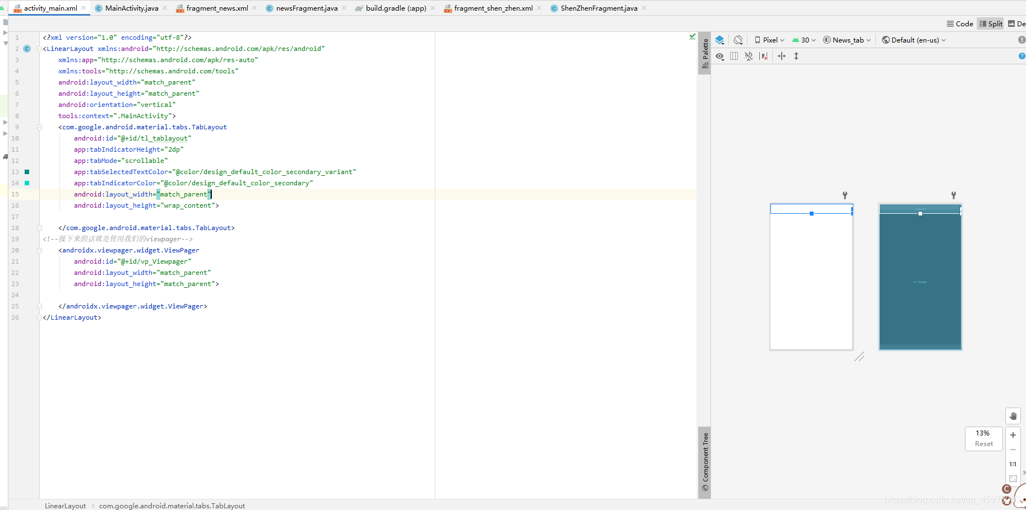This screenshot has height=510, width=1026.
Task: Click the zoom-to-fit icon below the magnifier controls
Action: click(1013, 479)
